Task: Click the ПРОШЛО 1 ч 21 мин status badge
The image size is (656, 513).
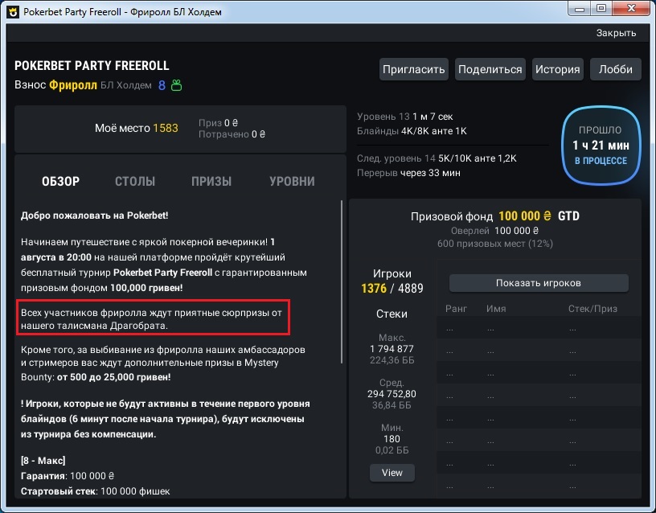Action: point(601,146)
